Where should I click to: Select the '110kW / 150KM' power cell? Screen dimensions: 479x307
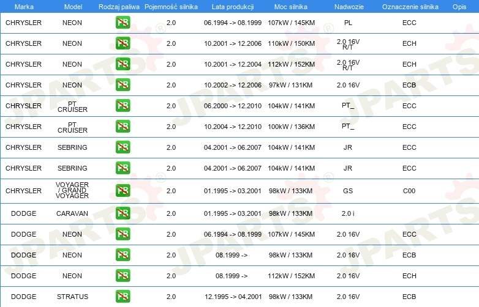point(292,43)
